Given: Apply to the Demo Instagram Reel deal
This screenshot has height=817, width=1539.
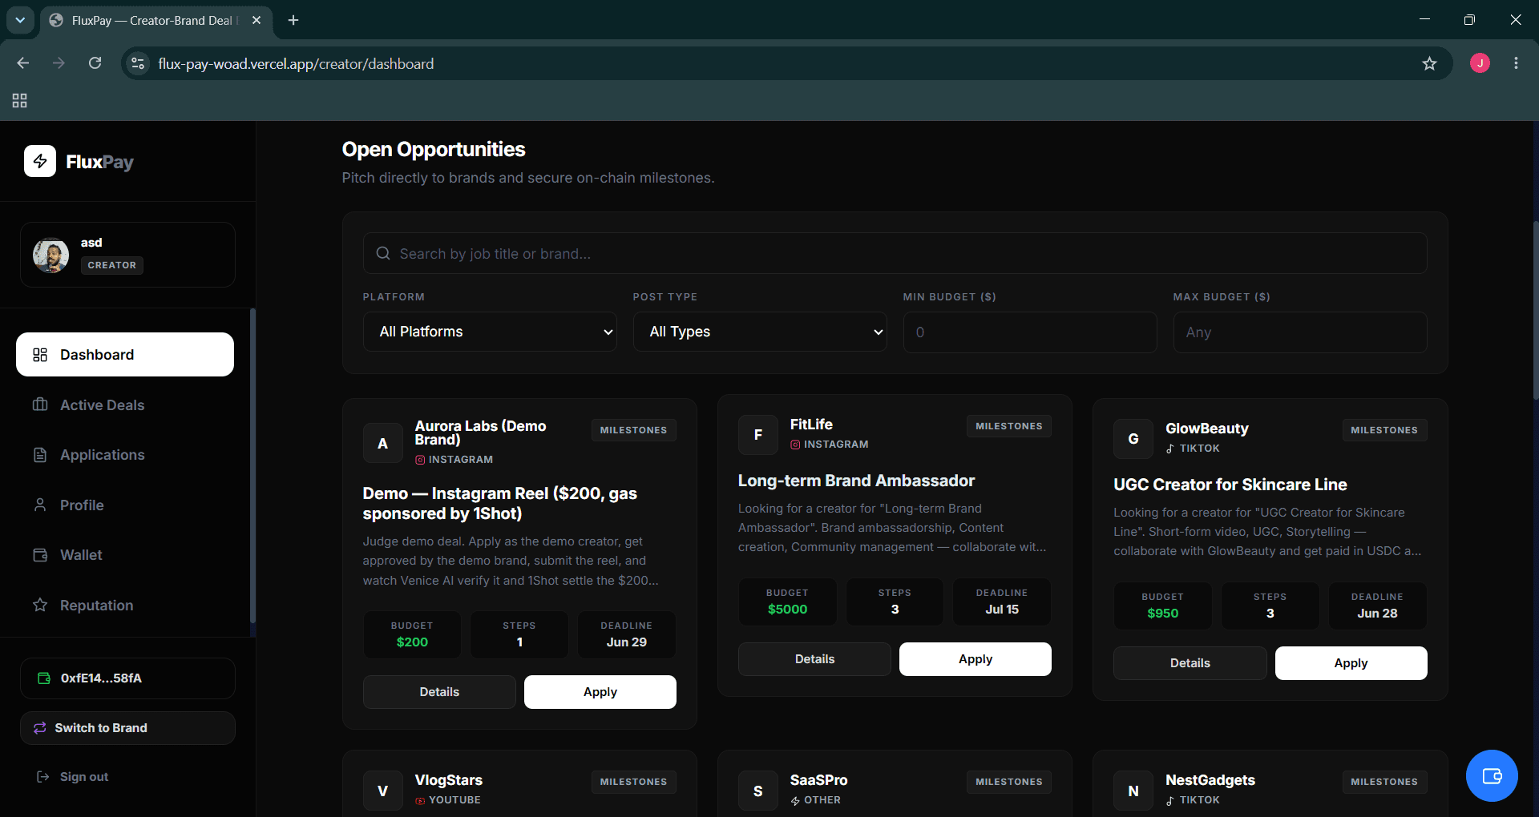Looking at the screenshot, I should tap(600, 692).
